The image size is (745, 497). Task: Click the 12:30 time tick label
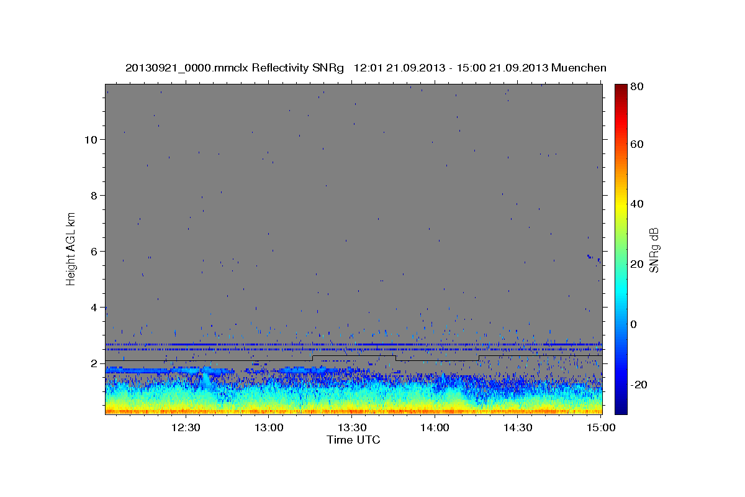[186, 427]
